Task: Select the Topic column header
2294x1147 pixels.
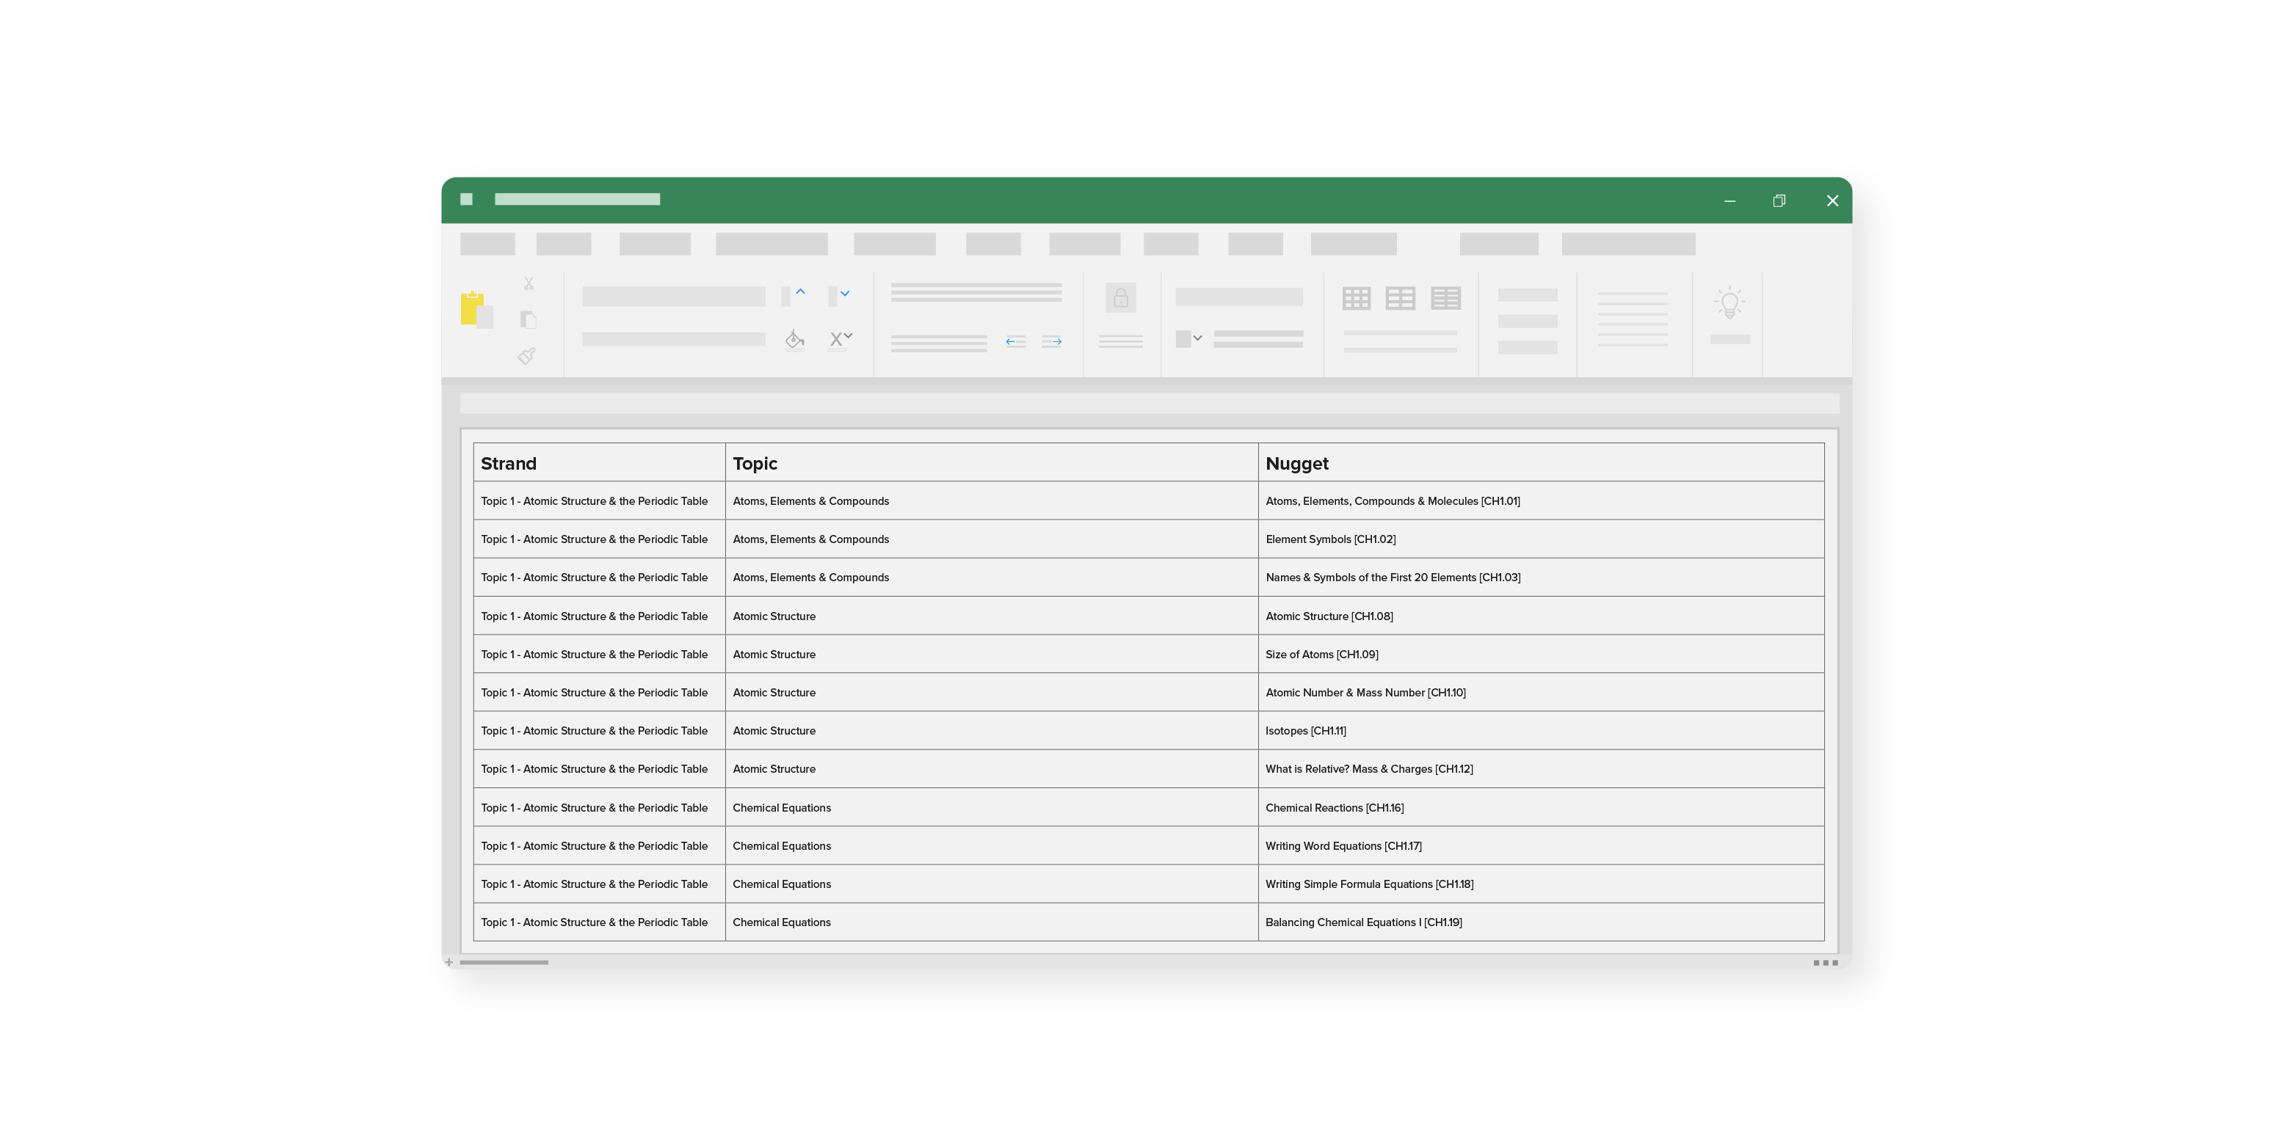Action: point(991,463)
